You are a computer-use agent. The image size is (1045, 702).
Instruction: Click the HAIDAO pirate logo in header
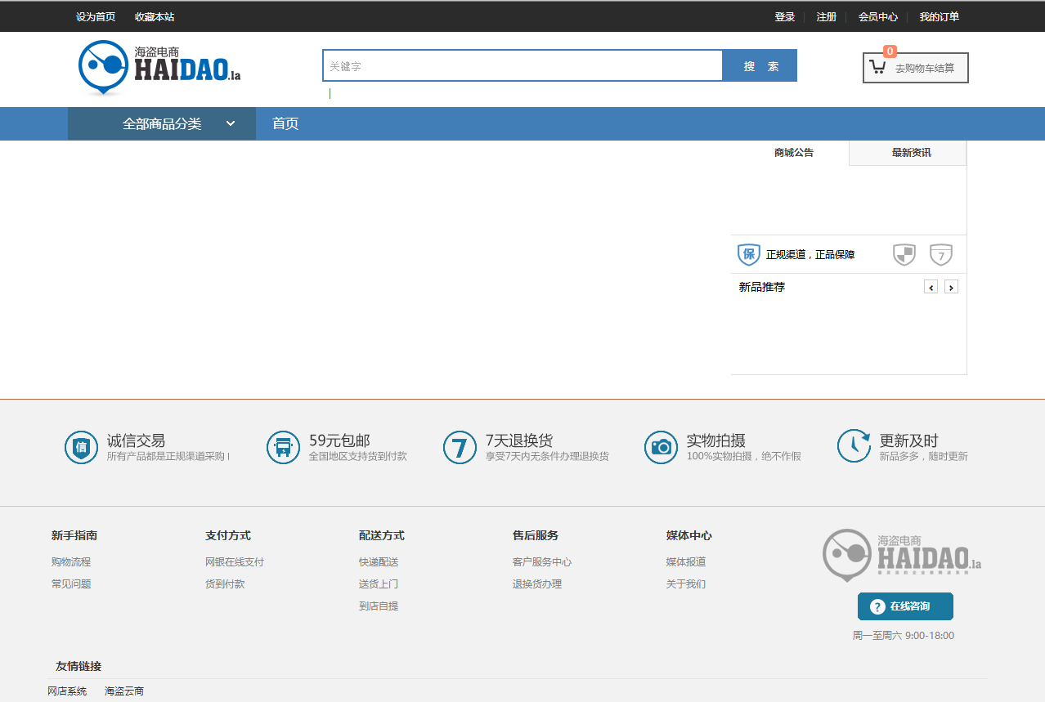(159, 67)
